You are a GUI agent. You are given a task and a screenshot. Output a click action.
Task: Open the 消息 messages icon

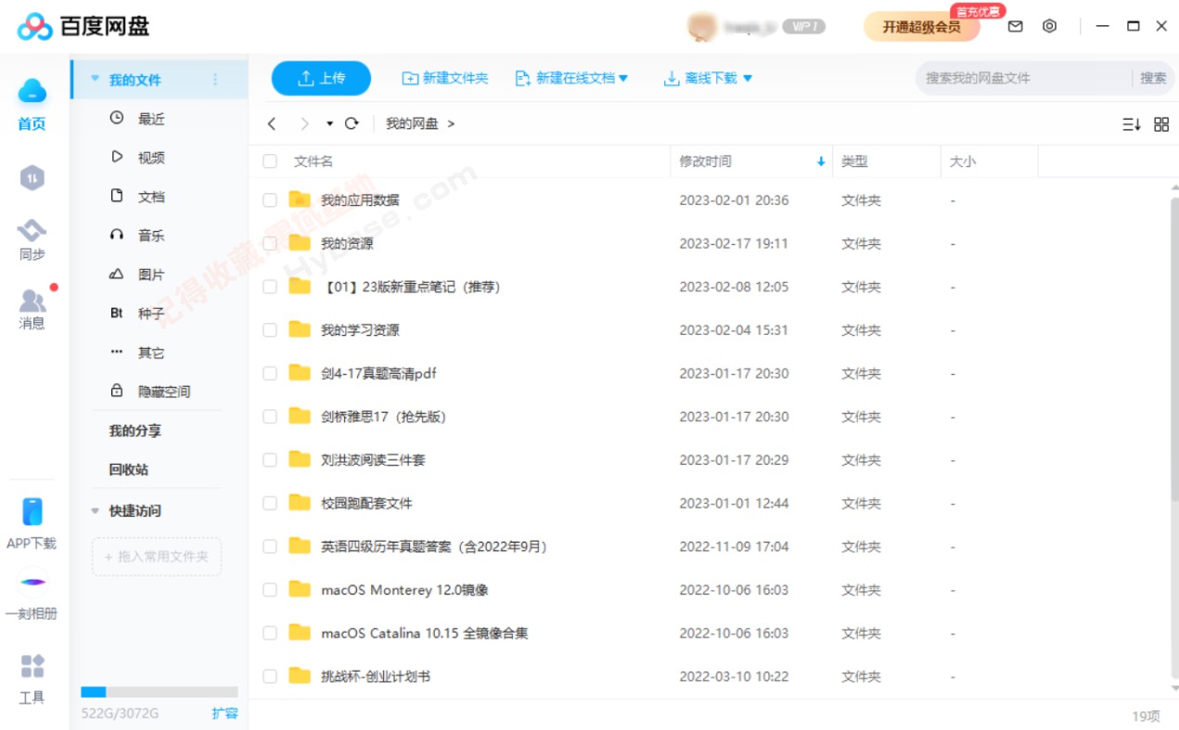pyautogui.click(x=32, y=300)
